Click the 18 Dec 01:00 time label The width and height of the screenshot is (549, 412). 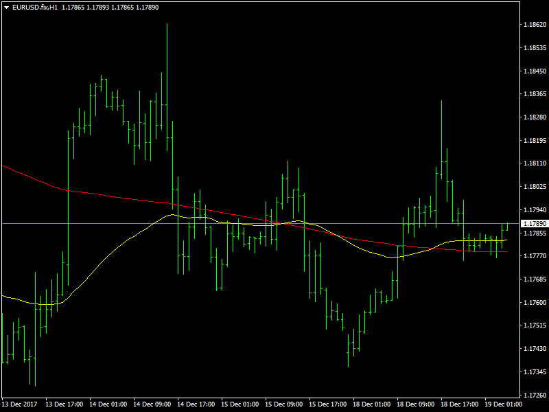[x=372, y=404]
